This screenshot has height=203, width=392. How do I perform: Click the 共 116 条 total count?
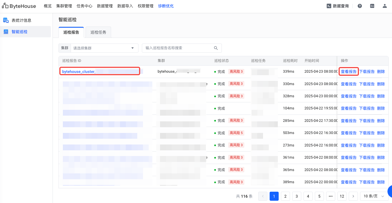point(244,196)
